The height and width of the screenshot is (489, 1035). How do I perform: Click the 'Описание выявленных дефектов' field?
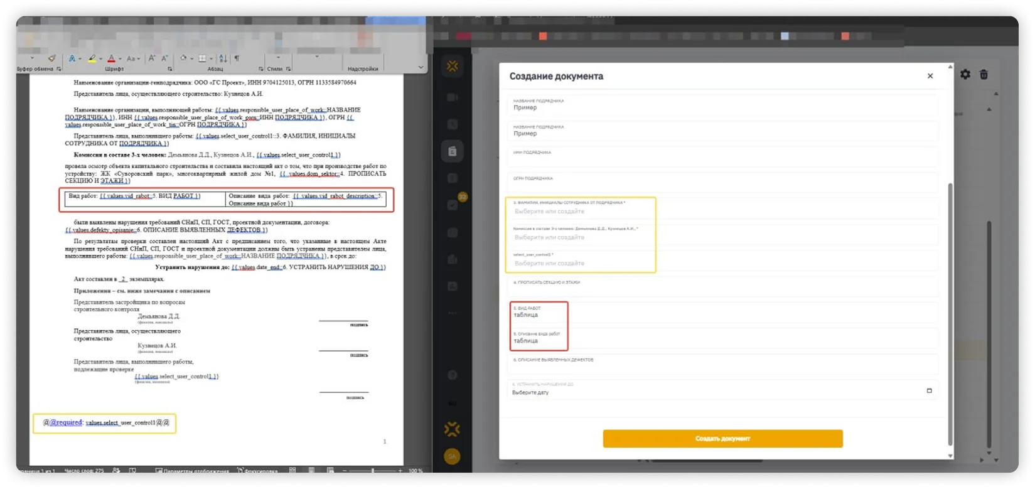pyautogui.click(x=723, y=364)
